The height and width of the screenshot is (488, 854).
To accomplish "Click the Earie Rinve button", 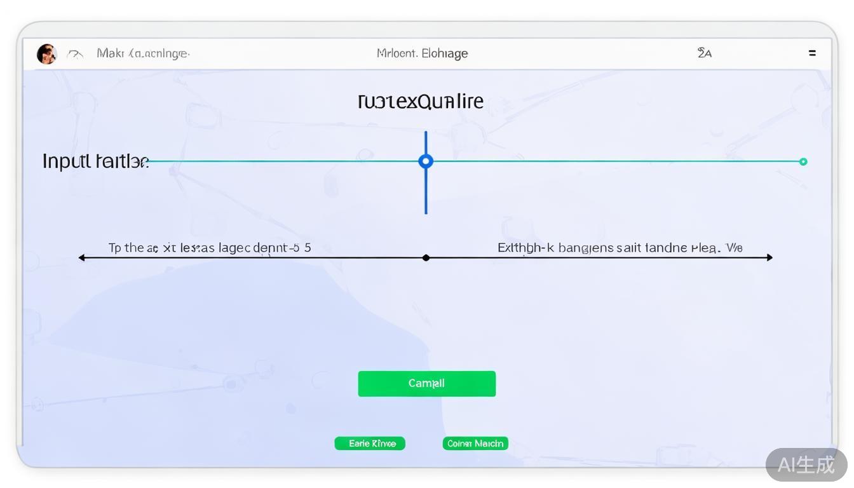I will [x=370, y=443].
